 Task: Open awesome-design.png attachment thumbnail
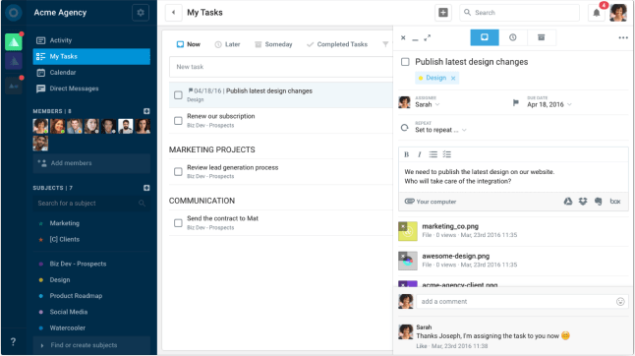(x=408, y=261)
